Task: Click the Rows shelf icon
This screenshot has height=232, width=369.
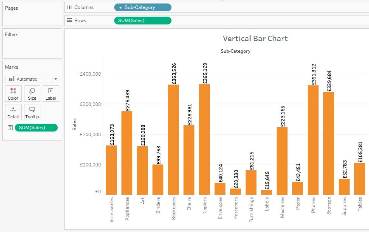Action: click(x=70, y=20)
